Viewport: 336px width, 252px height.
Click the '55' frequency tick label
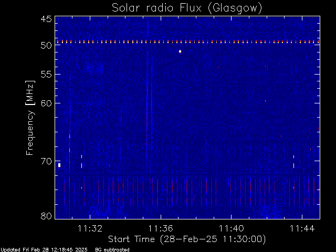pos(46,75)
